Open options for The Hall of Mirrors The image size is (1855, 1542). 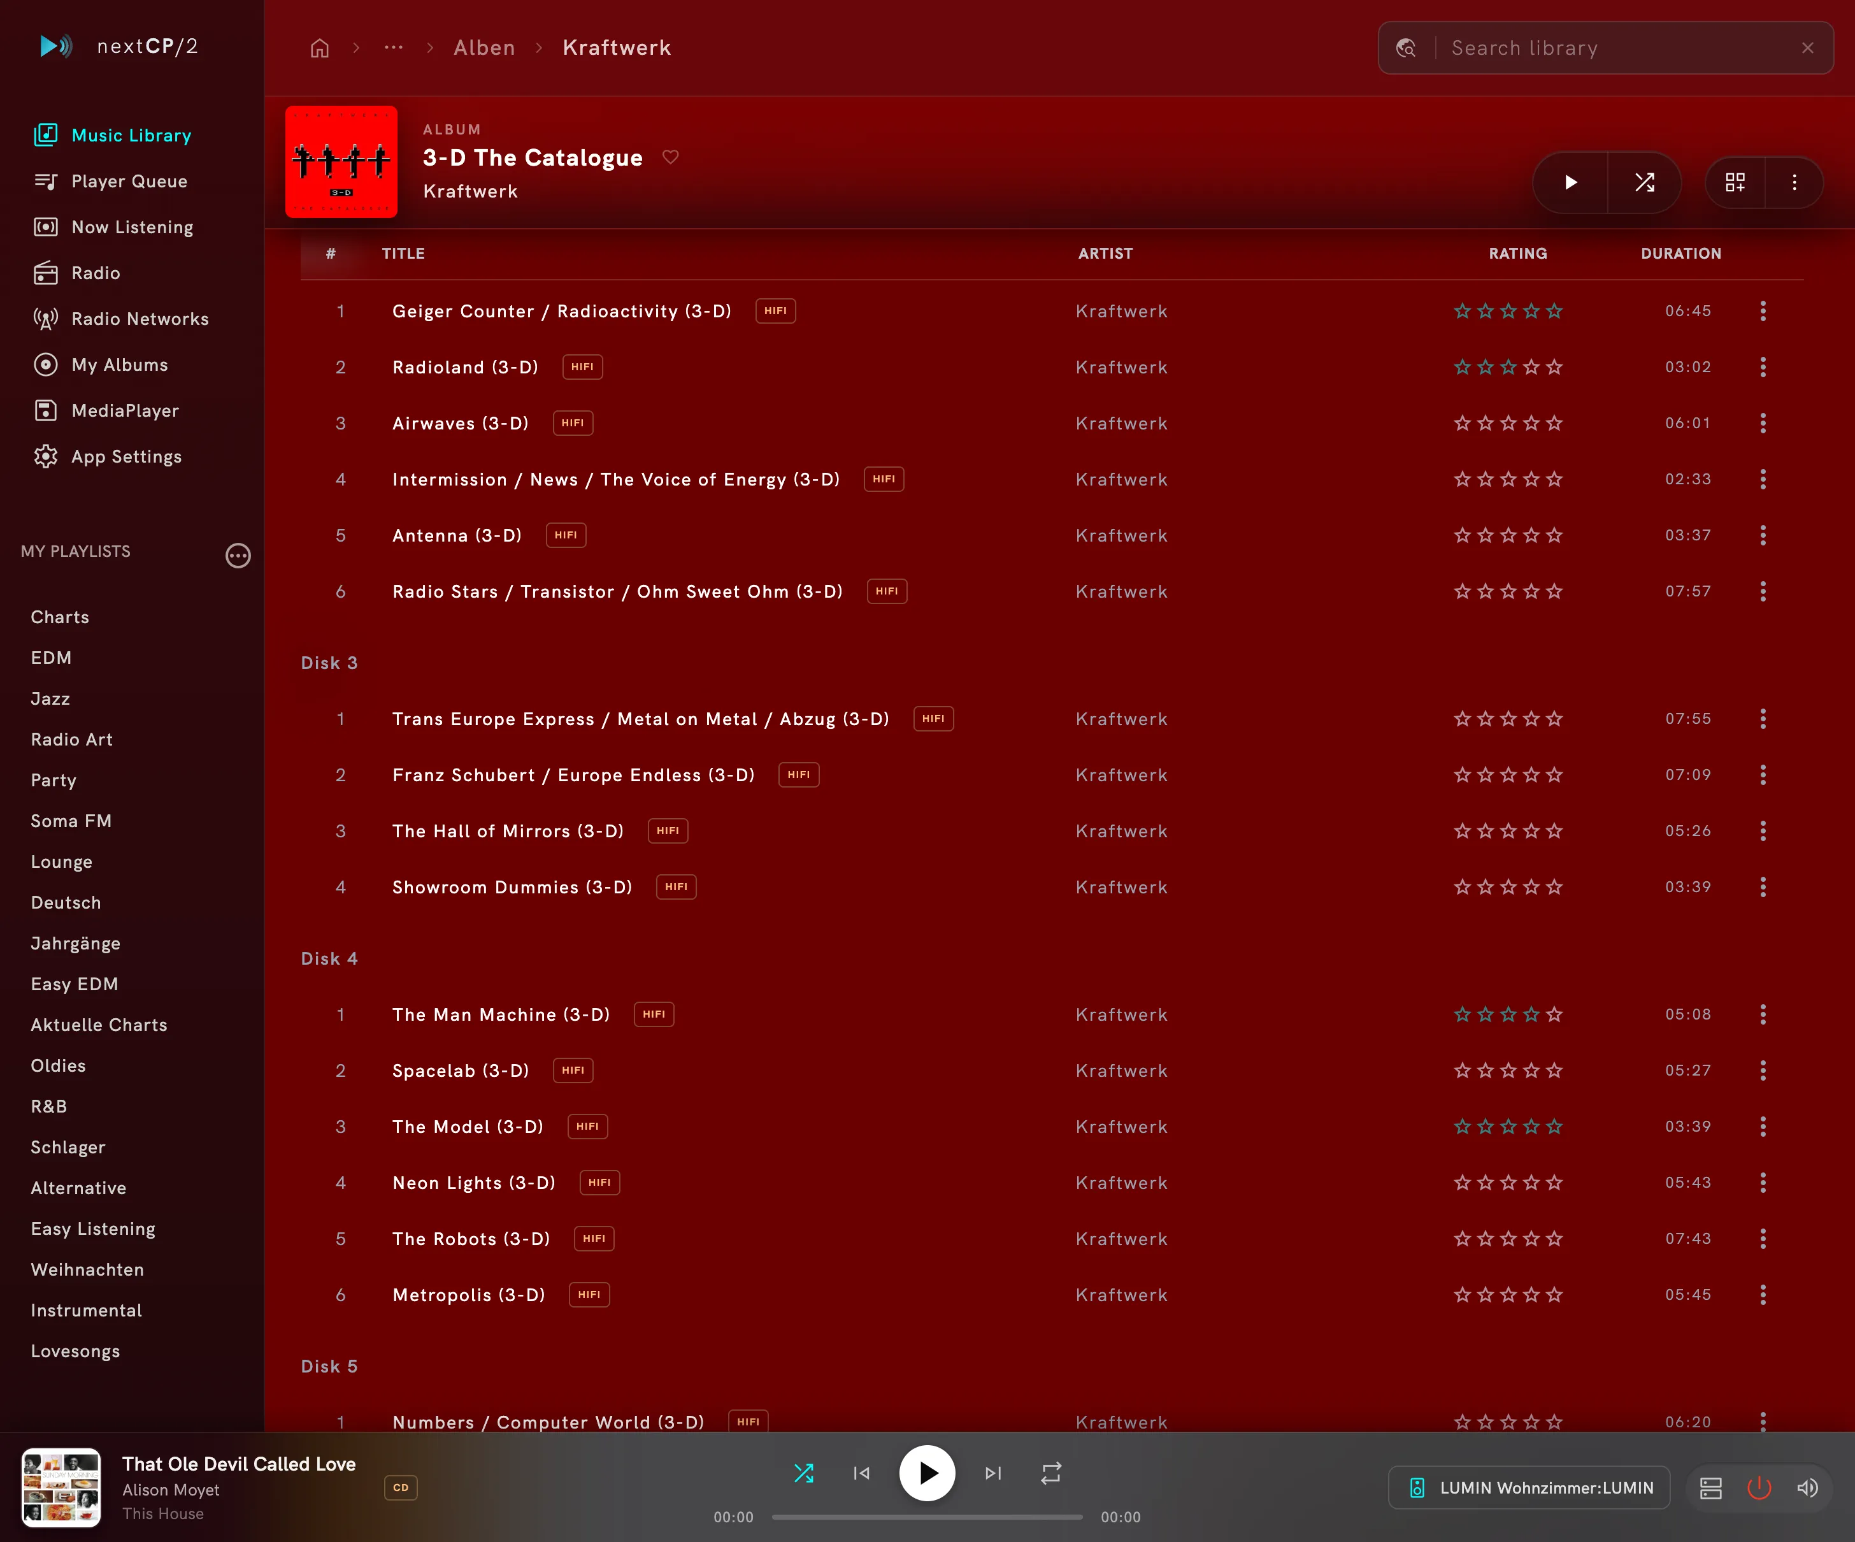tap(1763, 831)
